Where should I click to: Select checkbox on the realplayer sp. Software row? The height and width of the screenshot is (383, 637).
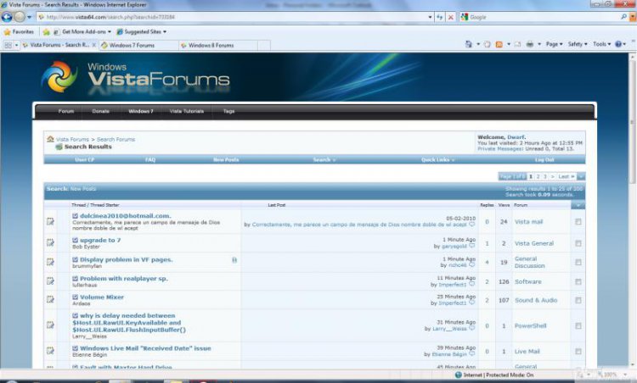578,281
